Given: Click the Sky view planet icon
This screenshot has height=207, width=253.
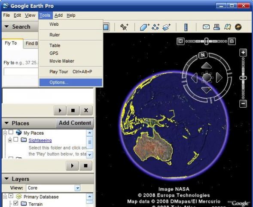Looking at the screenshot, I should click(x=238, y=27).
